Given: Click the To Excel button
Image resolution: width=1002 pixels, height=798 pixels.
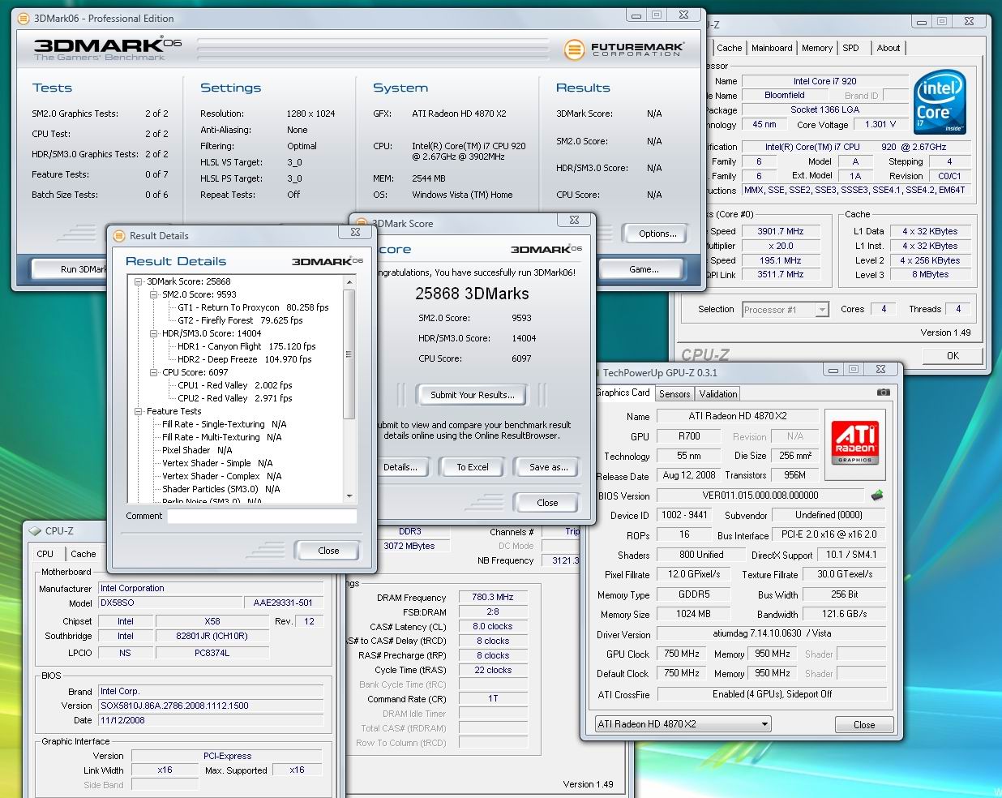Looking at the screenshot, I should point(473,467).
